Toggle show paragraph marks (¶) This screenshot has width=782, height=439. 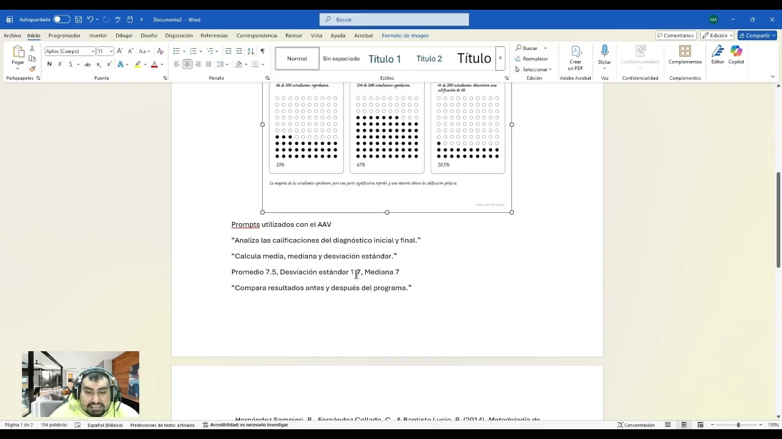coord(263,51)
